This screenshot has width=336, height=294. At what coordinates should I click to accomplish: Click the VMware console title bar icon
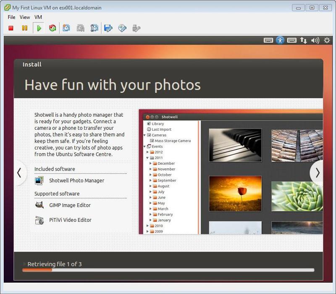[x=7, y=8]
